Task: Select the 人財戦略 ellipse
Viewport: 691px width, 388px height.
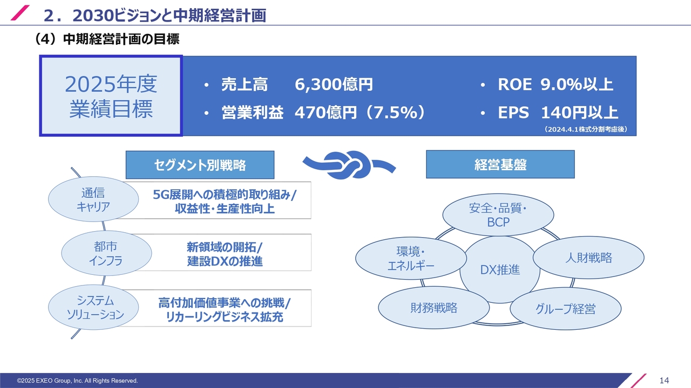Action: [588, 258]
